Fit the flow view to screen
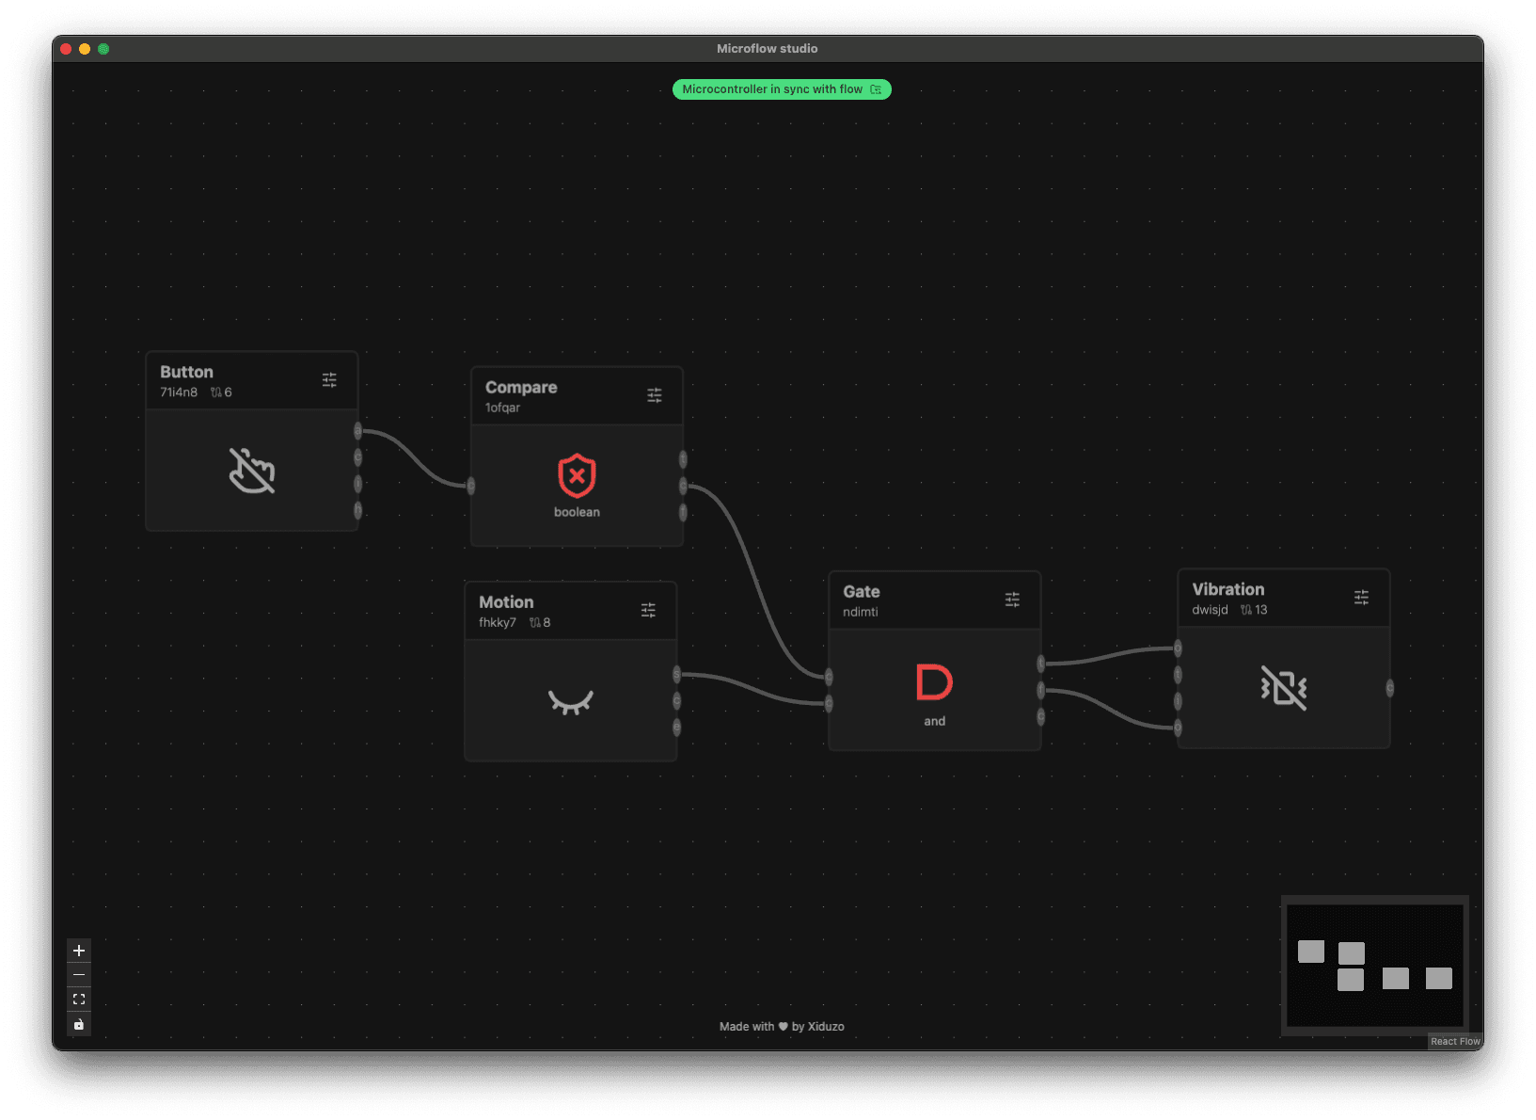The height and width of the screenshot is (1120, 1536). 79,1000
